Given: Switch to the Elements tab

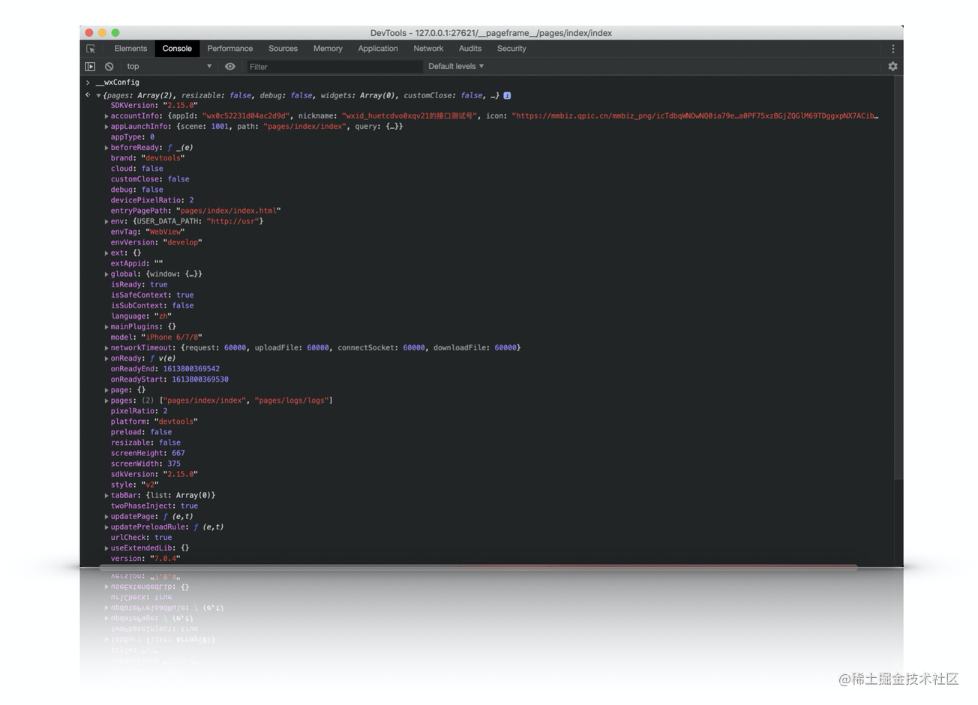Looking at the screenshot, I should 130,49.
